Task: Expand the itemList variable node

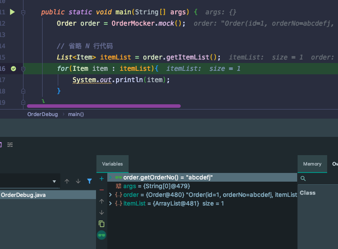Action: coord(110,203)
